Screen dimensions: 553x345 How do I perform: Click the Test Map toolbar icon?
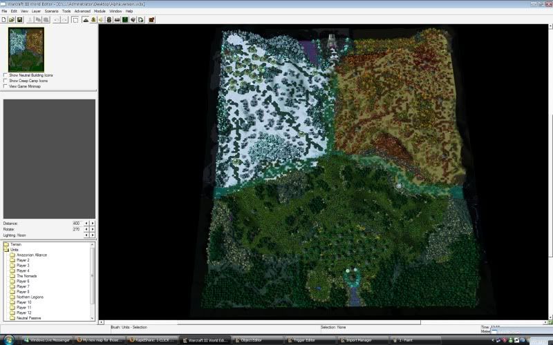151,20
